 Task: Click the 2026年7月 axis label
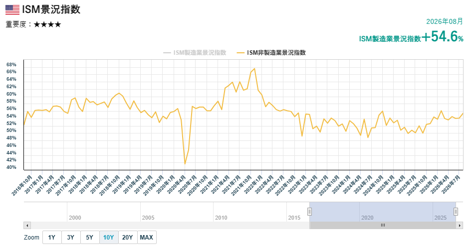451,184
